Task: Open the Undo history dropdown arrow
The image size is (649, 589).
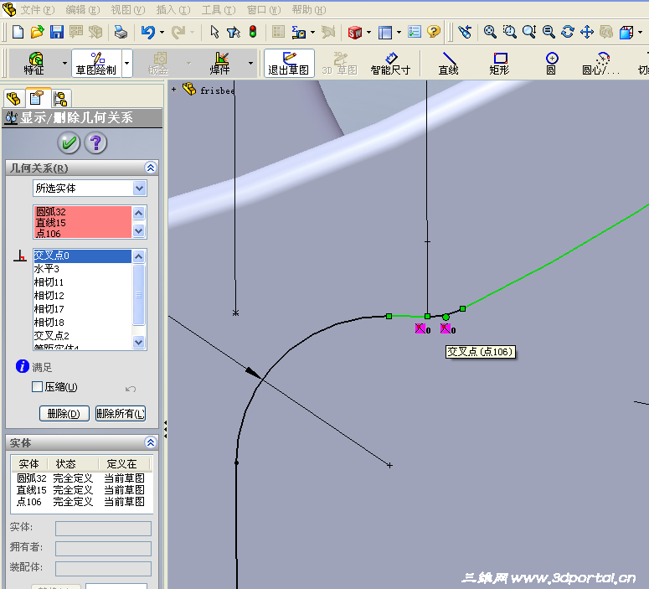Action: pyautogui.click(x=162, y=33)
